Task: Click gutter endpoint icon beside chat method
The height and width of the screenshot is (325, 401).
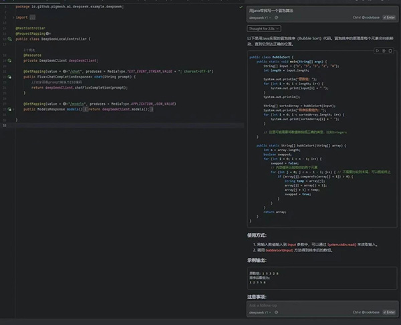Action: [x=9, y=77]
